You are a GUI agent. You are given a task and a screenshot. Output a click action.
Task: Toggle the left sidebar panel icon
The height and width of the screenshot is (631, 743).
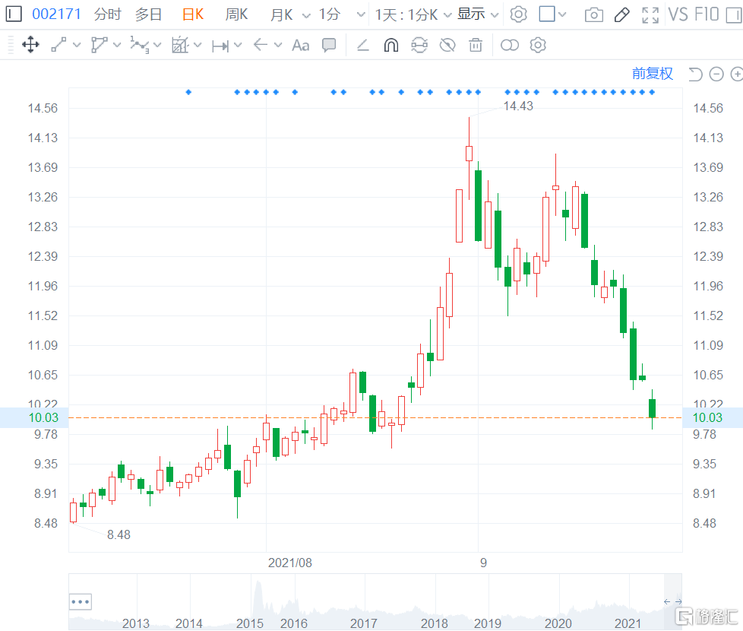coord(14,14)
